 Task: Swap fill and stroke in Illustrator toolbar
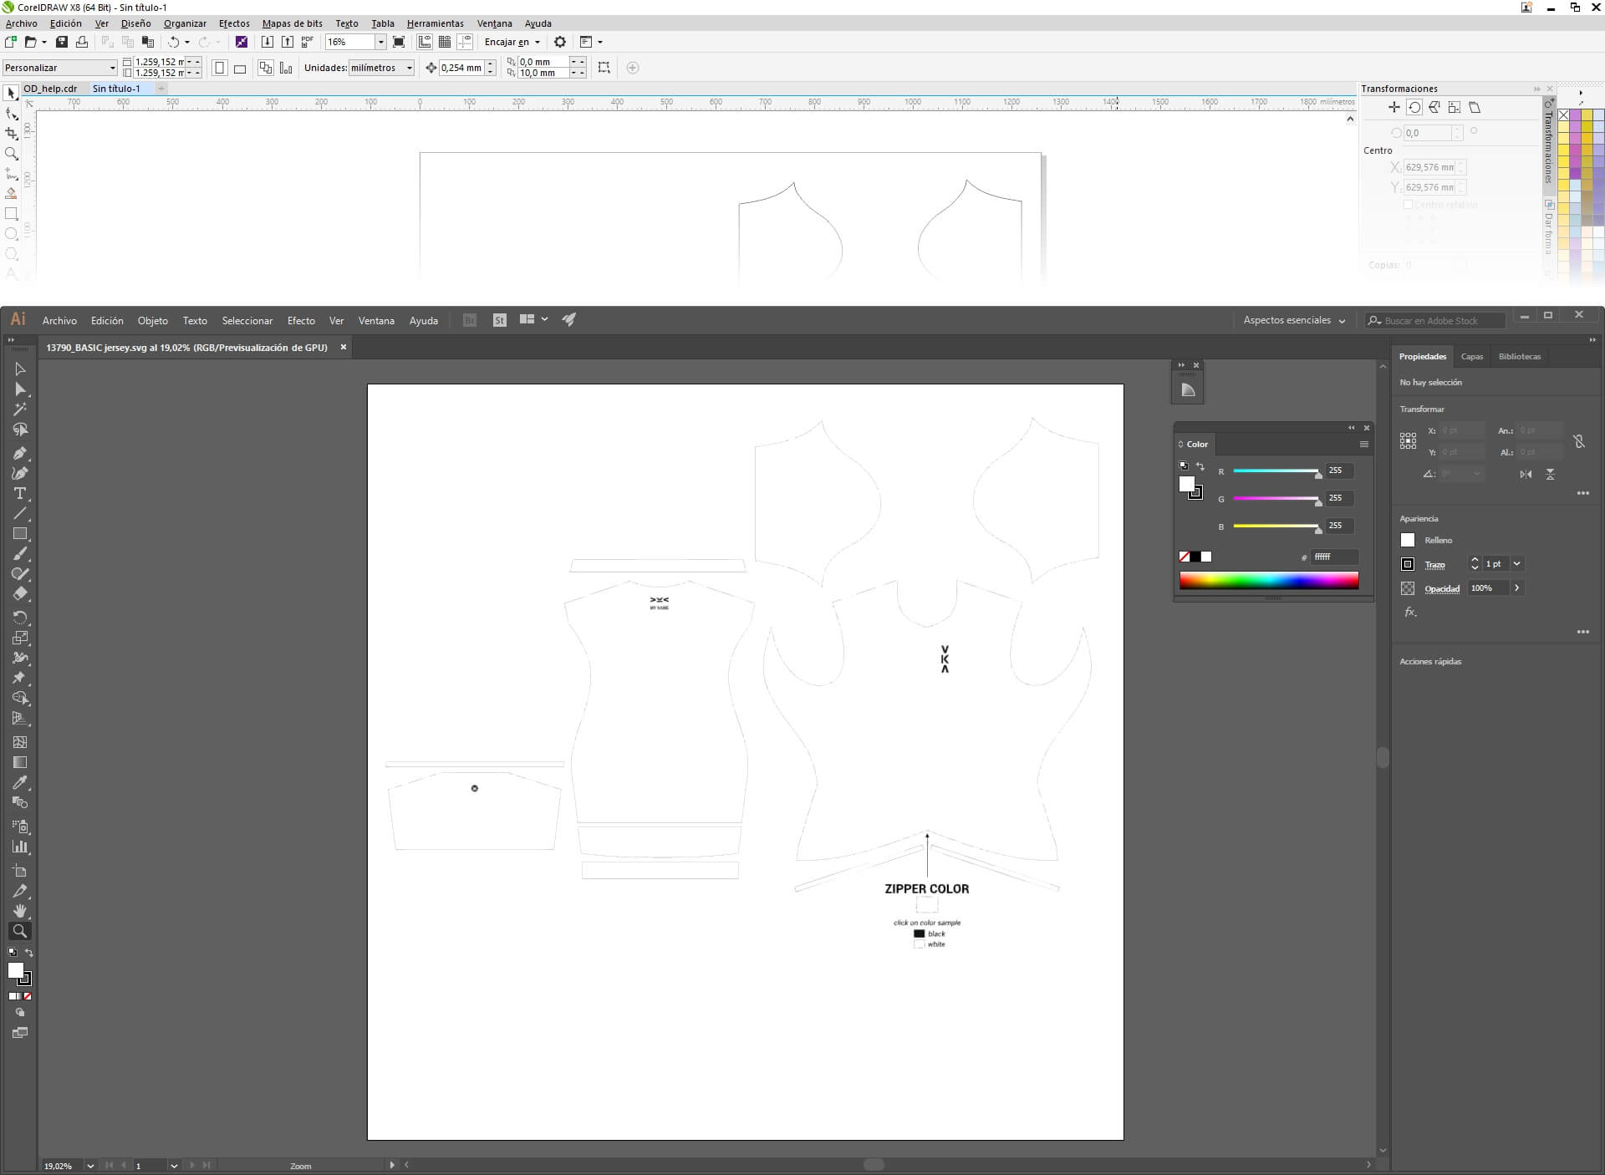29,953
